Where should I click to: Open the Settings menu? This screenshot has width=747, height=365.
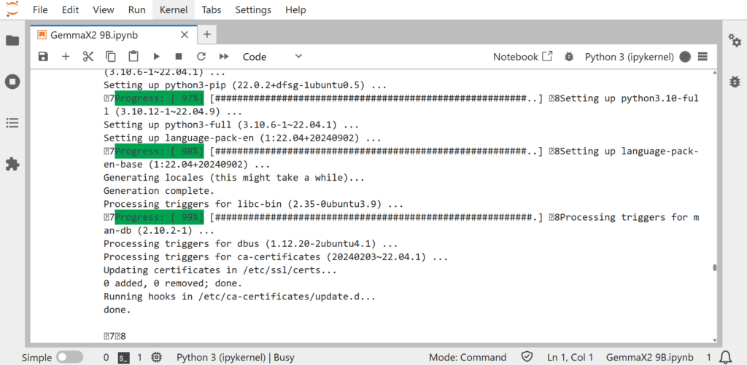(x=253, y=10)
